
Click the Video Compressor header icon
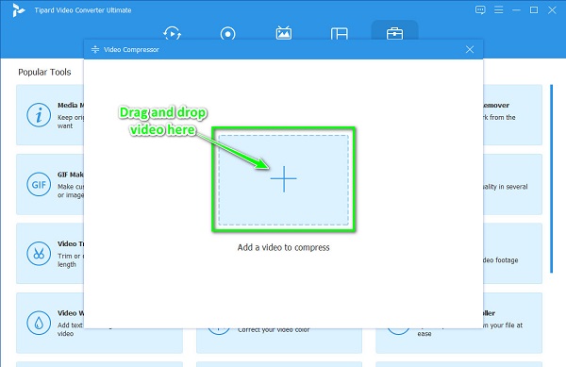[95, 49]
